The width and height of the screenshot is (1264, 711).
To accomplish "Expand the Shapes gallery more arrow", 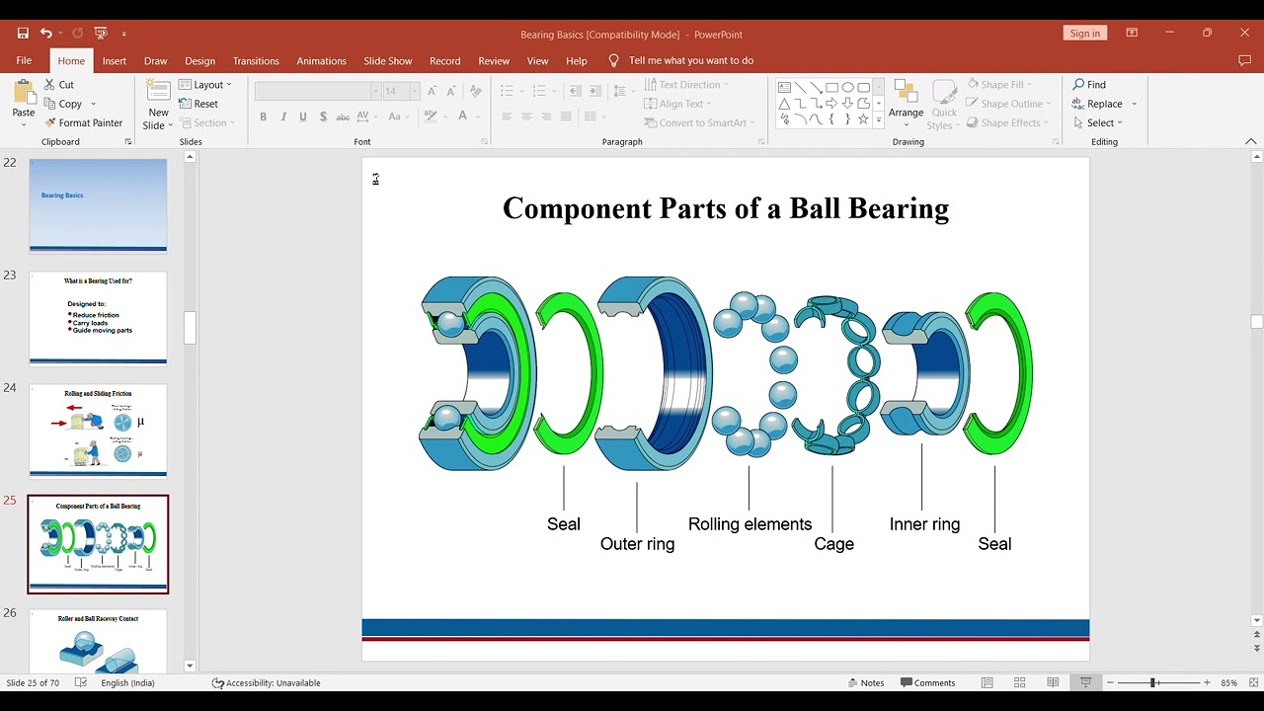I will tap(878, 121).
